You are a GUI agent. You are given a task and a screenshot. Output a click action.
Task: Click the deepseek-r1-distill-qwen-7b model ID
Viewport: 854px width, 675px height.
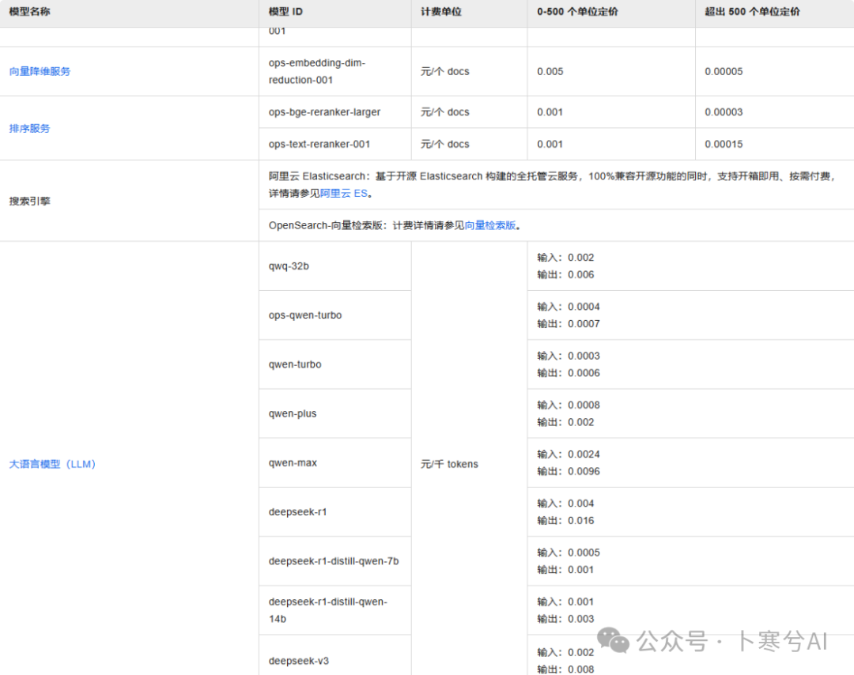click(x=334, y=561)
